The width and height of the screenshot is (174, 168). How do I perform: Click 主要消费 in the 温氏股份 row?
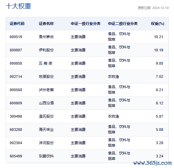[78, 116]
